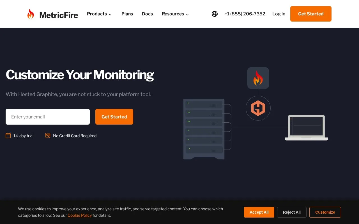The width and height of the screenshot is (359, 224).
Task: Open the Cookie Policy link
Action: click(x=80, y=215)
